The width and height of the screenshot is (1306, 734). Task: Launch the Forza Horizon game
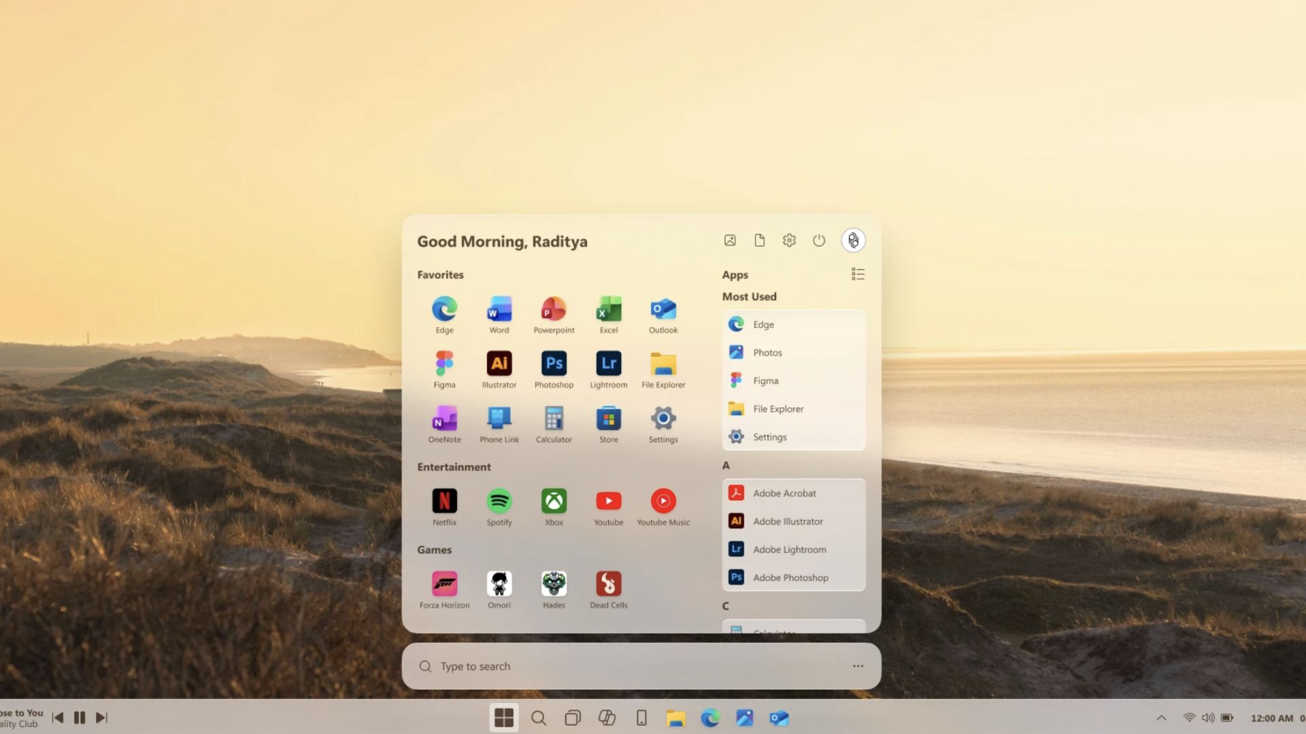click(x=444, y=584)
